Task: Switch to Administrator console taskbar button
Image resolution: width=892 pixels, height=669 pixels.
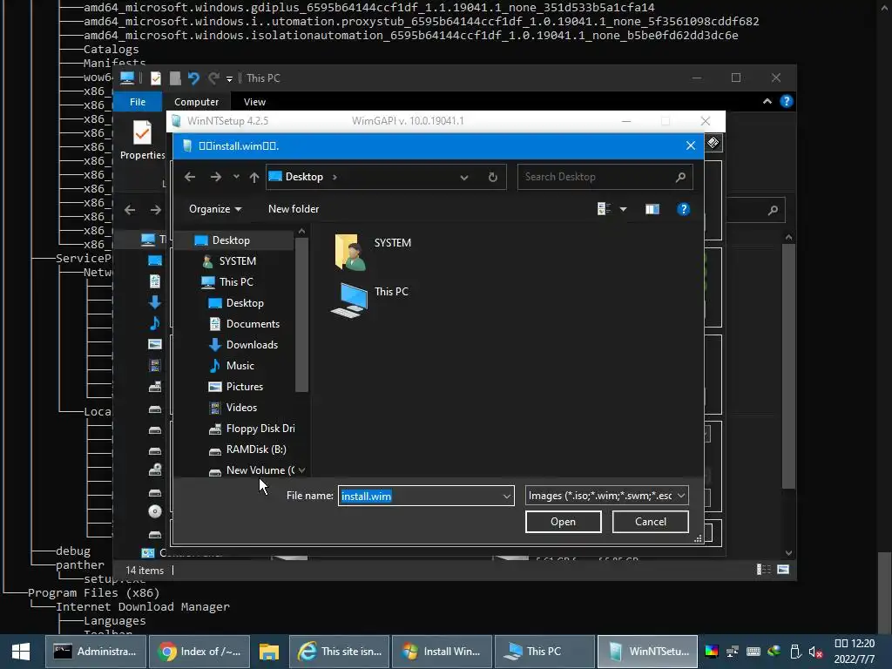Action: click(x=95, y=652)
